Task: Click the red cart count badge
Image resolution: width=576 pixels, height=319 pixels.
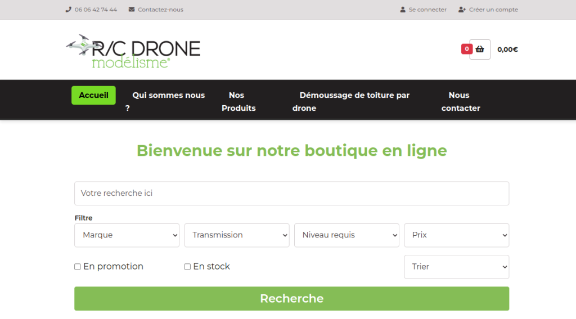Action: (x=466, y=49)
